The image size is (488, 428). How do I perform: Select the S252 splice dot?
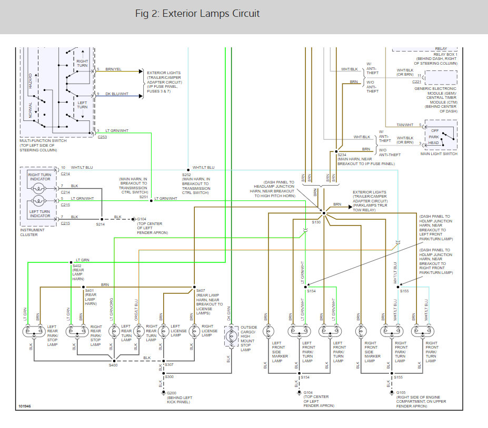[x=188, y=170]
